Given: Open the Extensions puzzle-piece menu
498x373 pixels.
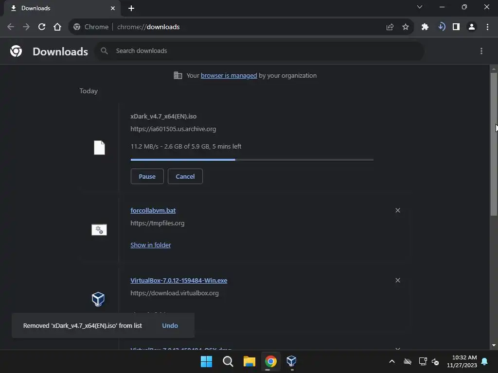Looking at the screenshot, I should coord(425,27).
